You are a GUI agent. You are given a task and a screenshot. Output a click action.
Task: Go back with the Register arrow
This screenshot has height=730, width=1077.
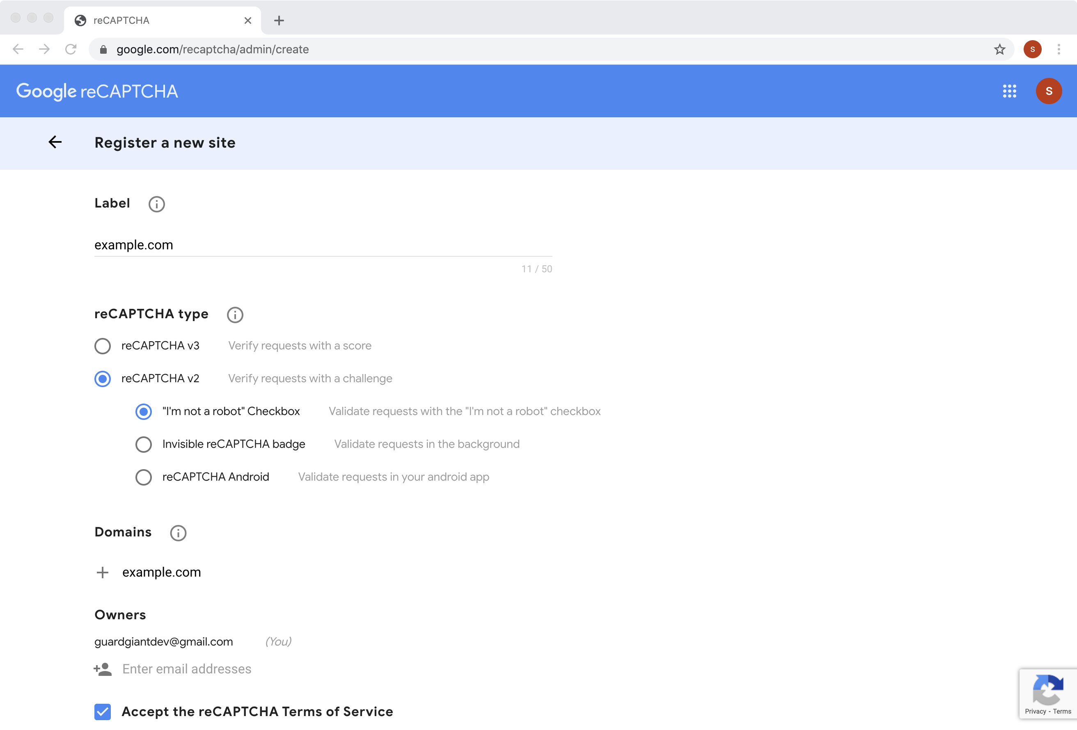click(x=55, y=142)
